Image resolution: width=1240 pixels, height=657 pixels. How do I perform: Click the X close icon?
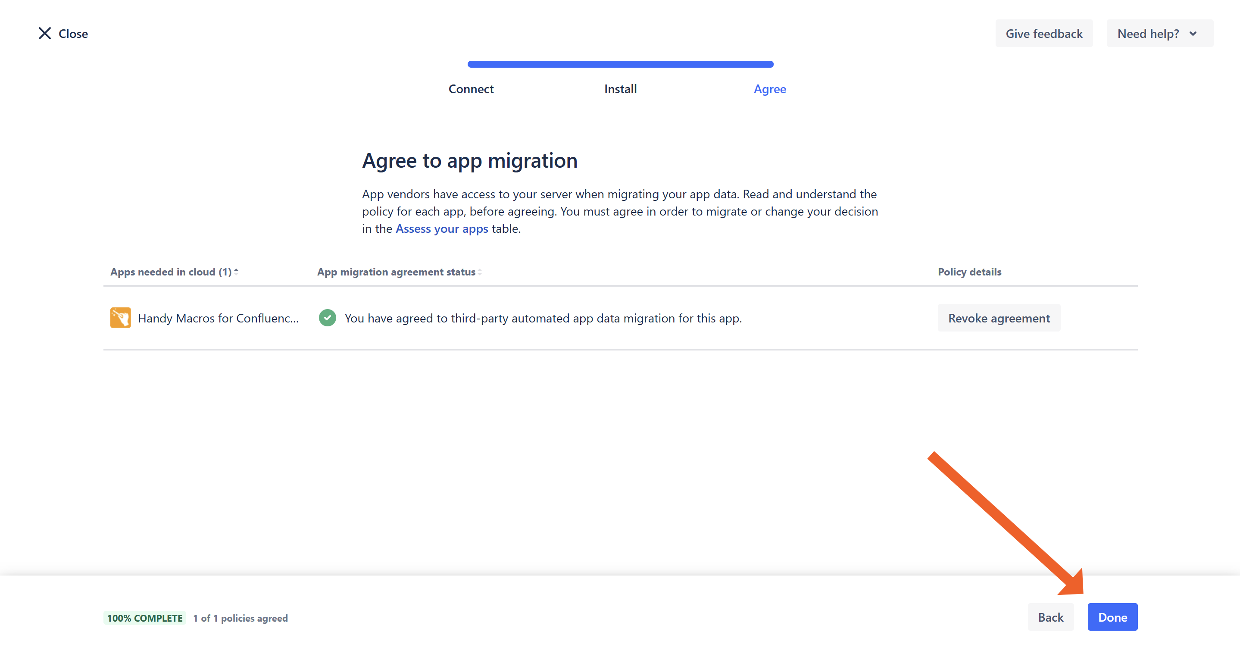(45, 33)
